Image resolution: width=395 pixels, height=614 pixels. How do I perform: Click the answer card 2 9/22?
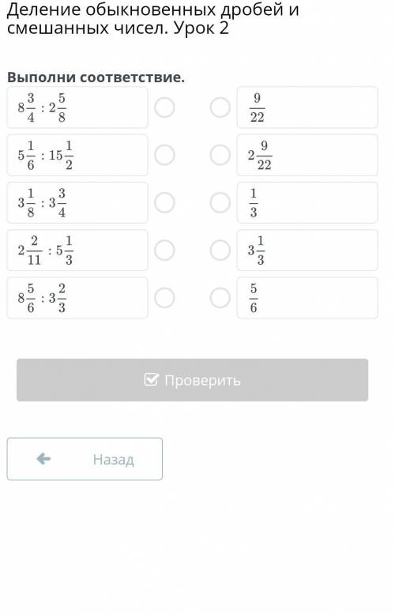[x=307, y=155]
